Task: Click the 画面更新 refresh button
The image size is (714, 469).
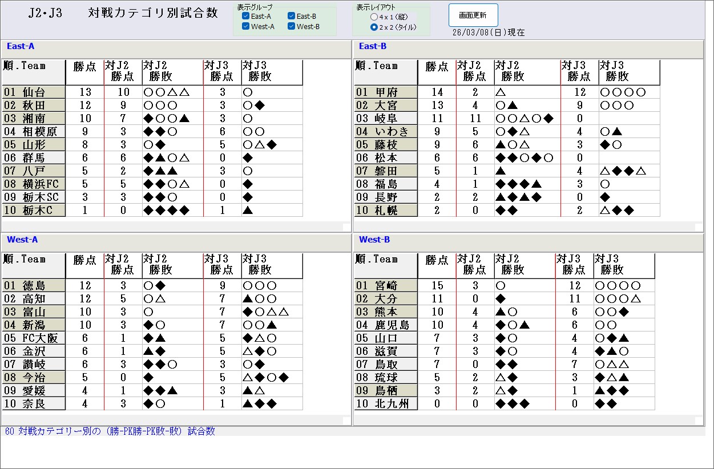Action: tap(473, 15)
